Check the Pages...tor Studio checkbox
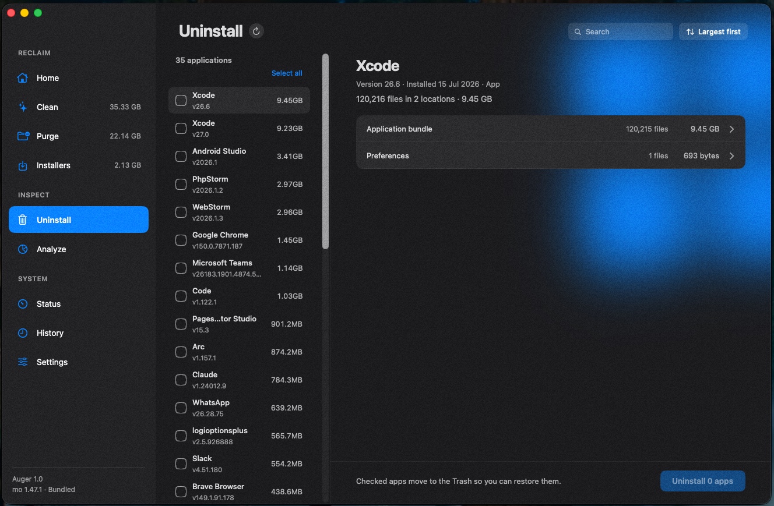Viewport: 774px width, 506px height. pyautogui.click(x=181, y=324)
